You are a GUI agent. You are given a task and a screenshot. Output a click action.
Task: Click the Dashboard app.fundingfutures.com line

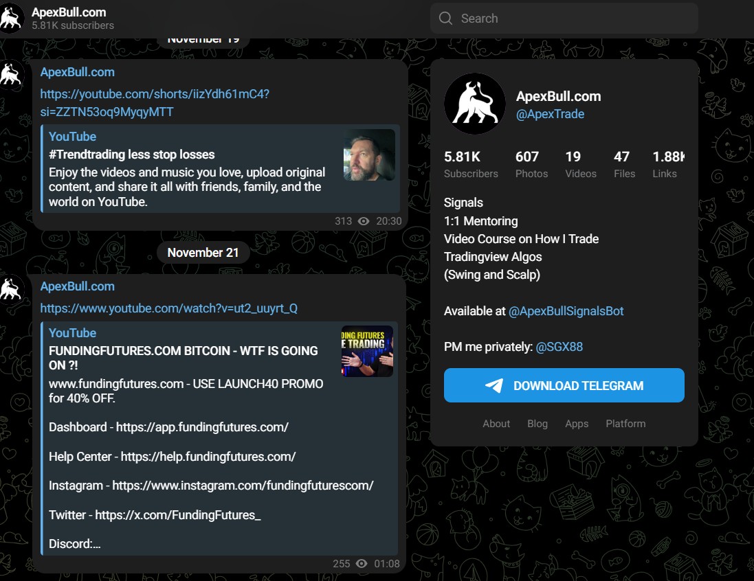pyautogui.click(x=169, y=427)
